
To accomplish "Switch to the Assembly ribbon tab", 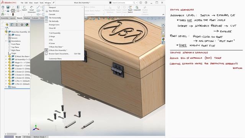I will 5,18.
